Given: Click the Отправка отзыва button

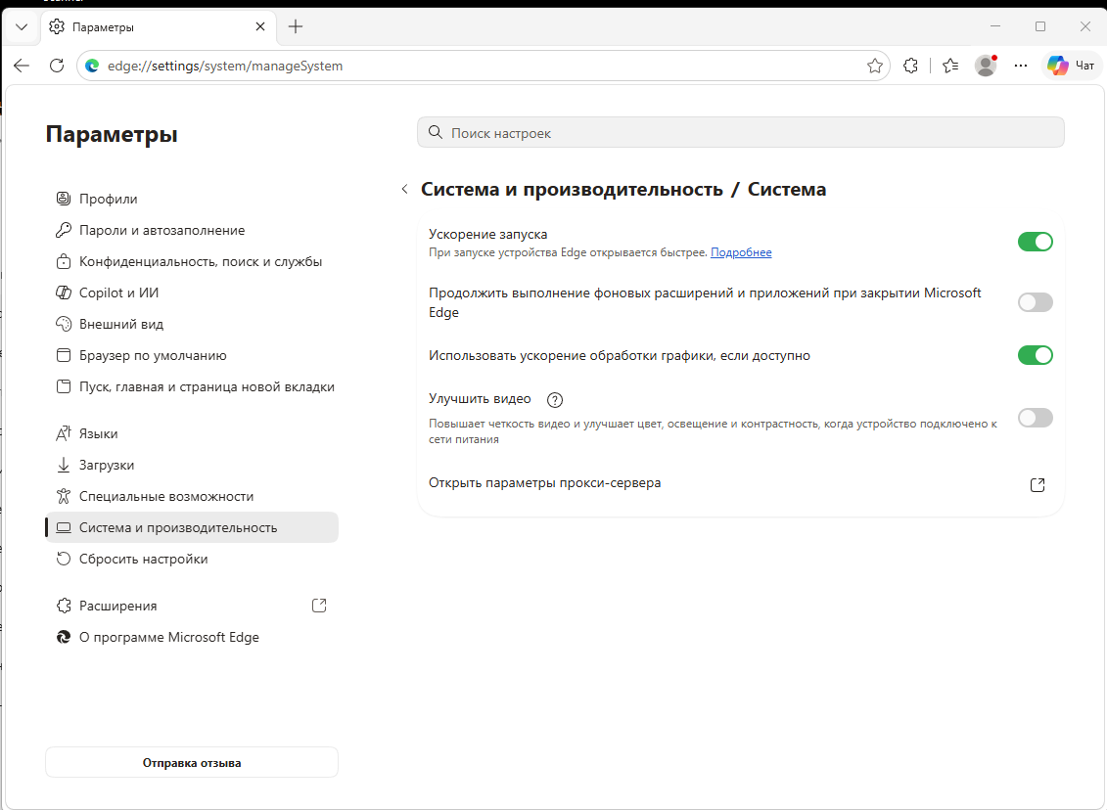Looking at the screenshot, I should click(192, 763).
